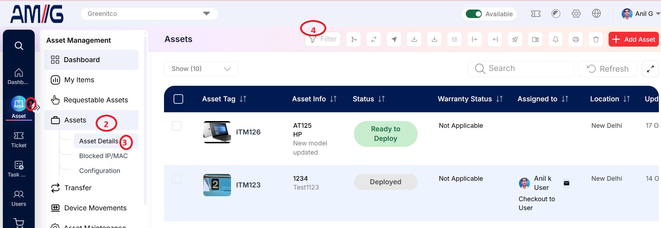
Task: Open the global search icon in left rail
Action: (x=19, y=46)
